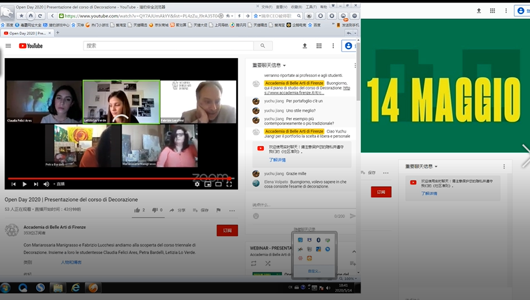Switch the player to theater mode
The image size is (530, 300).
click(x=218, y=184)
